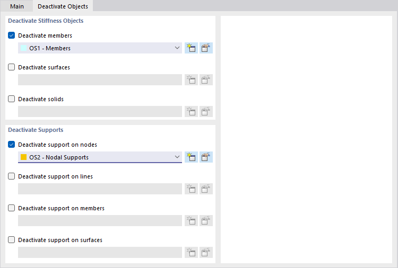Enable Deactivate surfaces checkbox

(12, 67)
